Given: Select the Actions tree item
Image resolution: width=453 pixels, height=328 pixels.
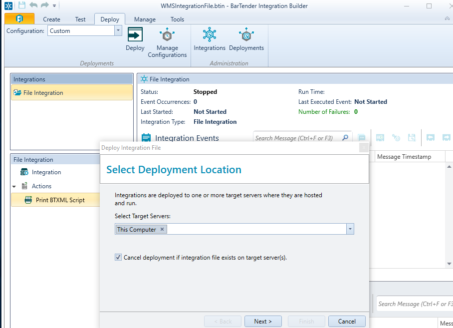Looking at the screenshot, I should 41,186.
